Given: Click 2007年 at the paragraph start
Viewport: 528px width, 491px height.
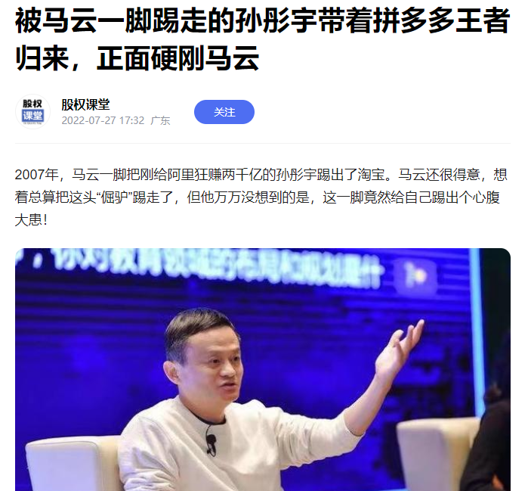Looking at the screenshot, I should pos(37,175).
